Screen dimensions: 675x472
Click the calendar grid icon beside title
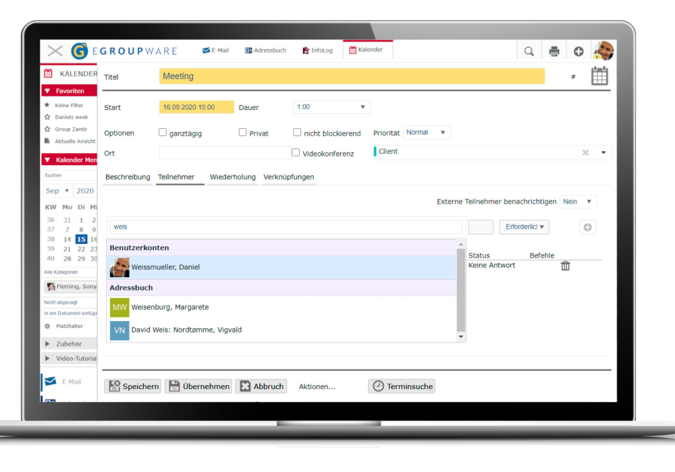coord(599,76)
